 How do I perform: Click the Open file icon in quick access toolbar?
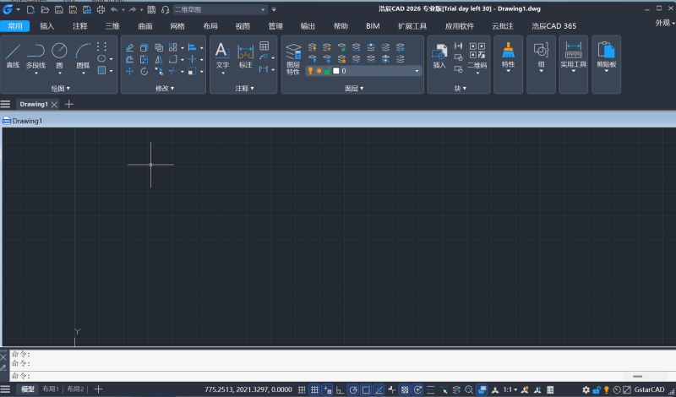(45, 9)
